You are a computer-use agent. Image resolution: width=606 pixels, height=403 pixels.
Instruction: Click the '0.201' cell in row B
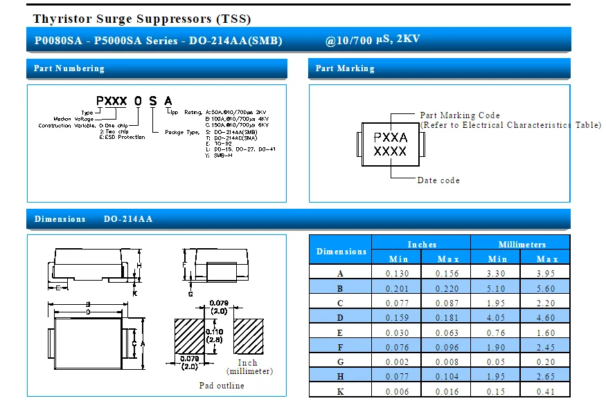(x=397, y=288)
